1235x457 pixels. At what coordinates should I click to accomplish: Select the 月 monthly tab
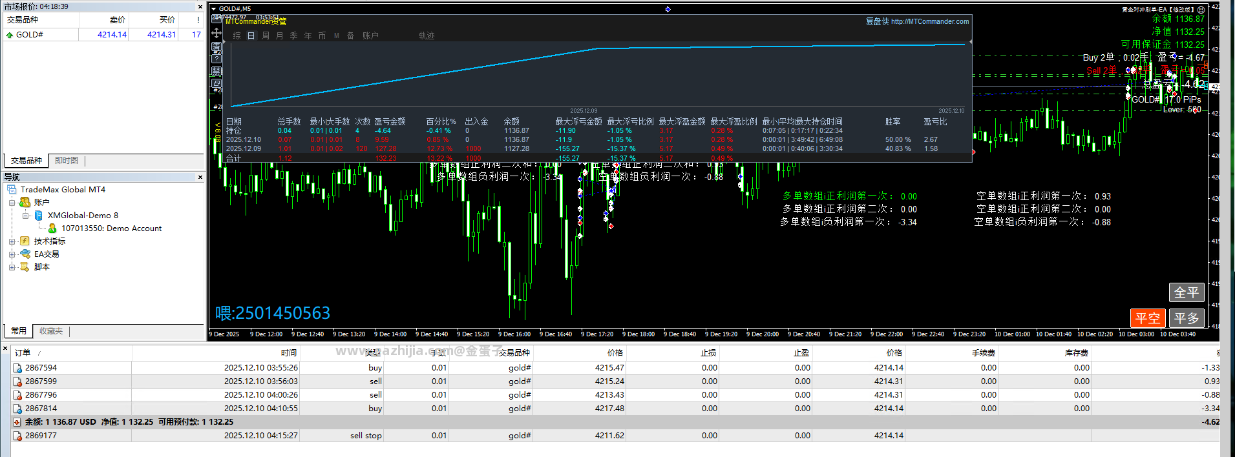point(280,36)
